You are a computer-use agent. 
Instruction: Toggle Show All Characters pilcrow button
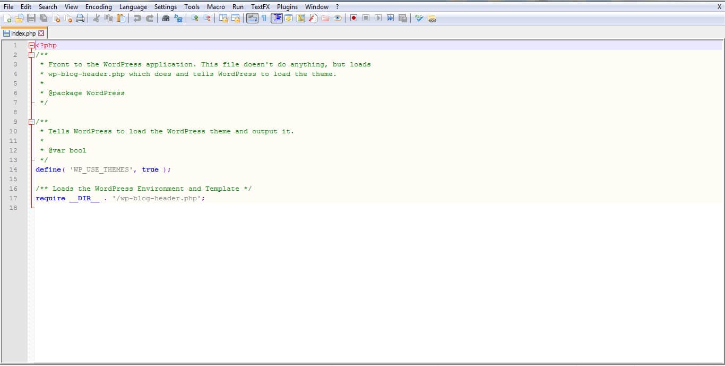[x=264, y=19]
